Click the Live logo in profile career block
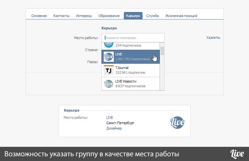 tap(177, 122)
